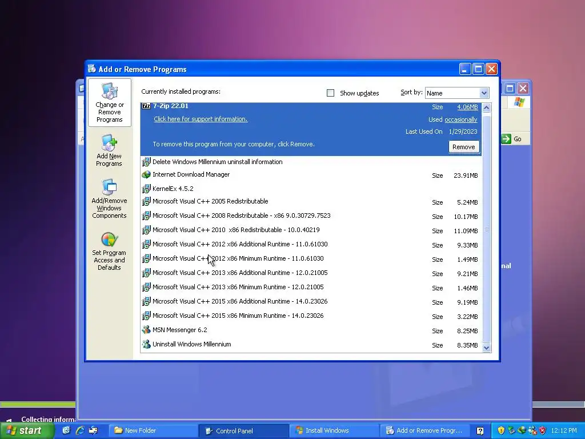
Task: Launch Internet Explorer from quick launch
Action: point(80,430)
